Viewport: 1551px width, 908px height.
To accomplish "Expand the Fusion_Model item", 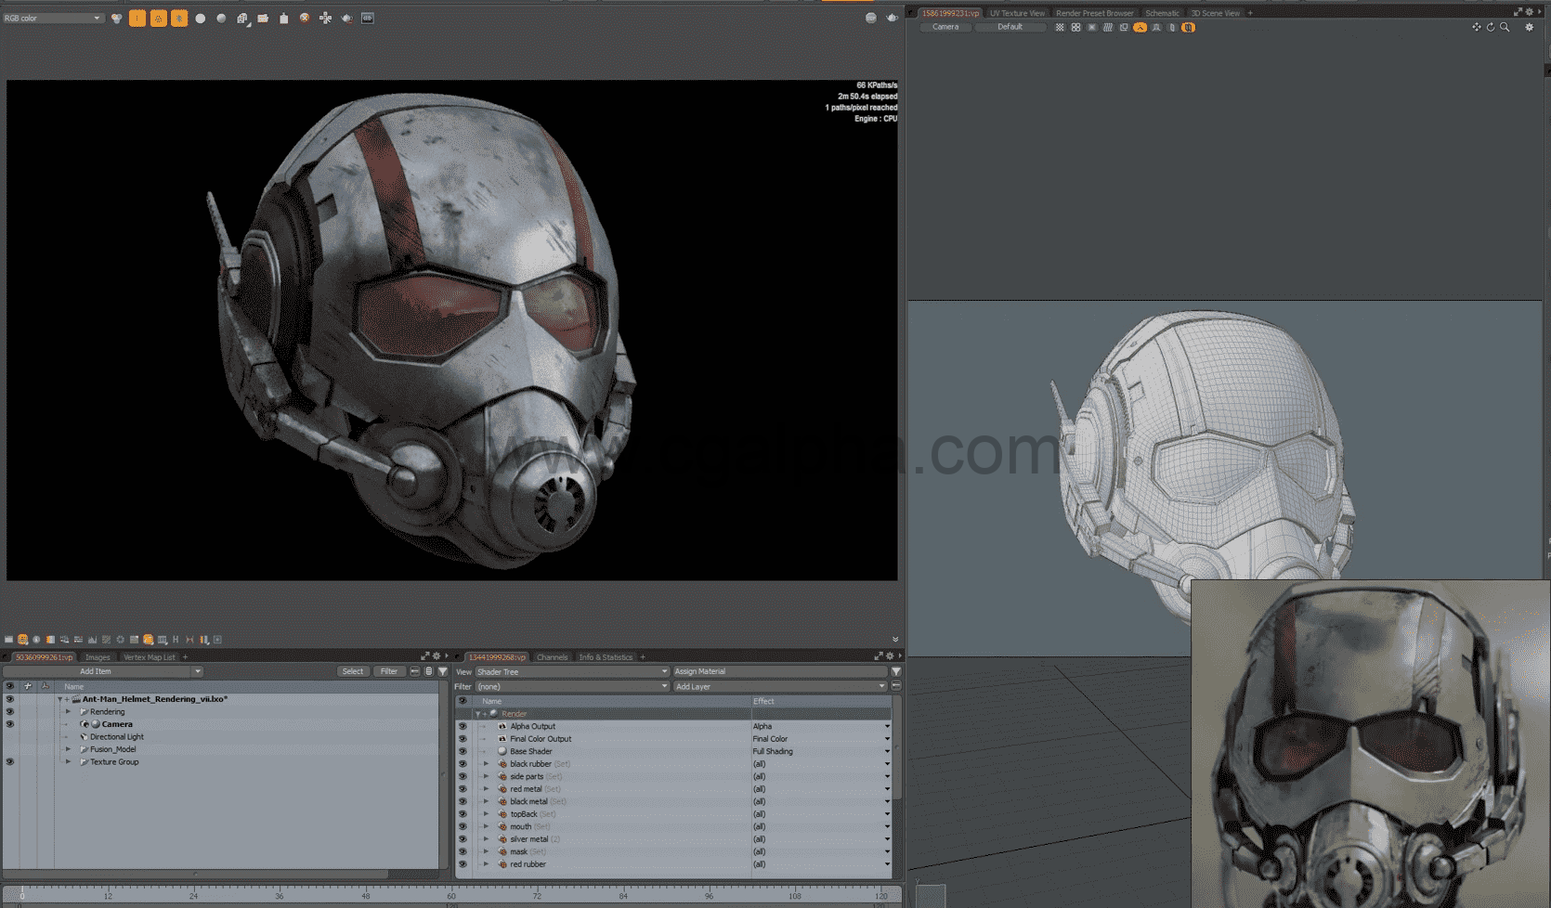I will coord(68,749).
